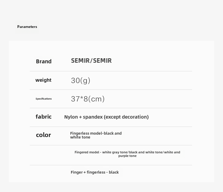Image resolution: width=223 pixels, height=192 pixels.
Task: Click the divider below the Fingerless model text
Action: tap(111, 145)
